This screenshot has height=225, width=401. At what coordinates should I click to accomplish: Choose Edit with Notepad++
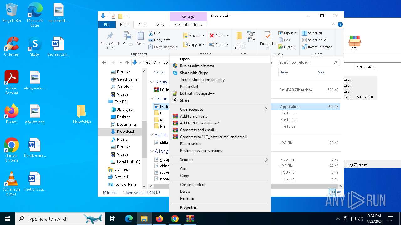(220, 93)
